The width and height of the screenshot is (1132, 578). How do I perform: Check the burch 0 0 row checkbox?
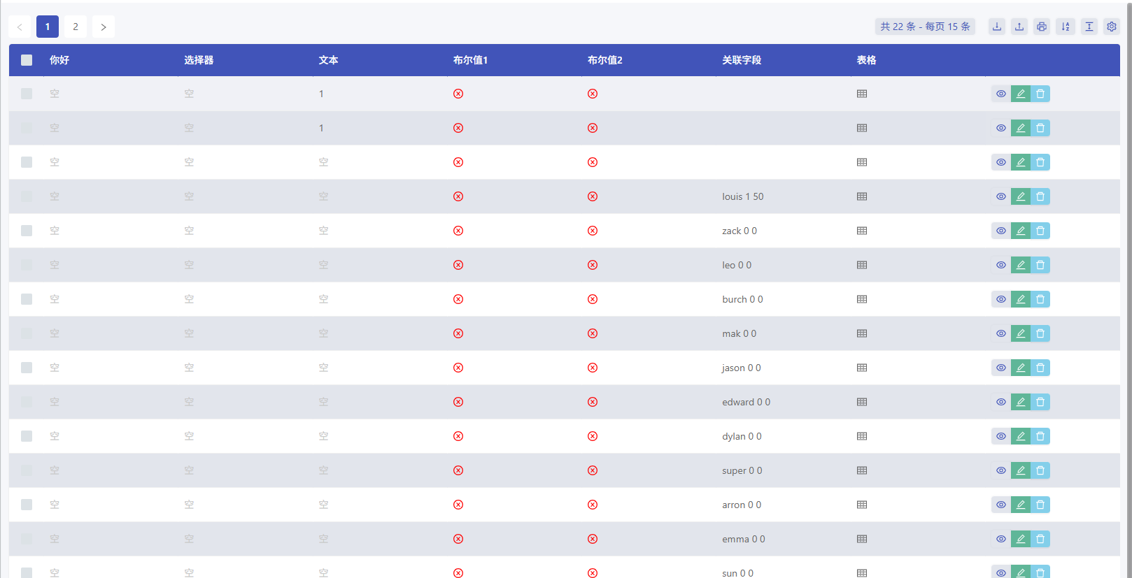(x=27, y=299)
